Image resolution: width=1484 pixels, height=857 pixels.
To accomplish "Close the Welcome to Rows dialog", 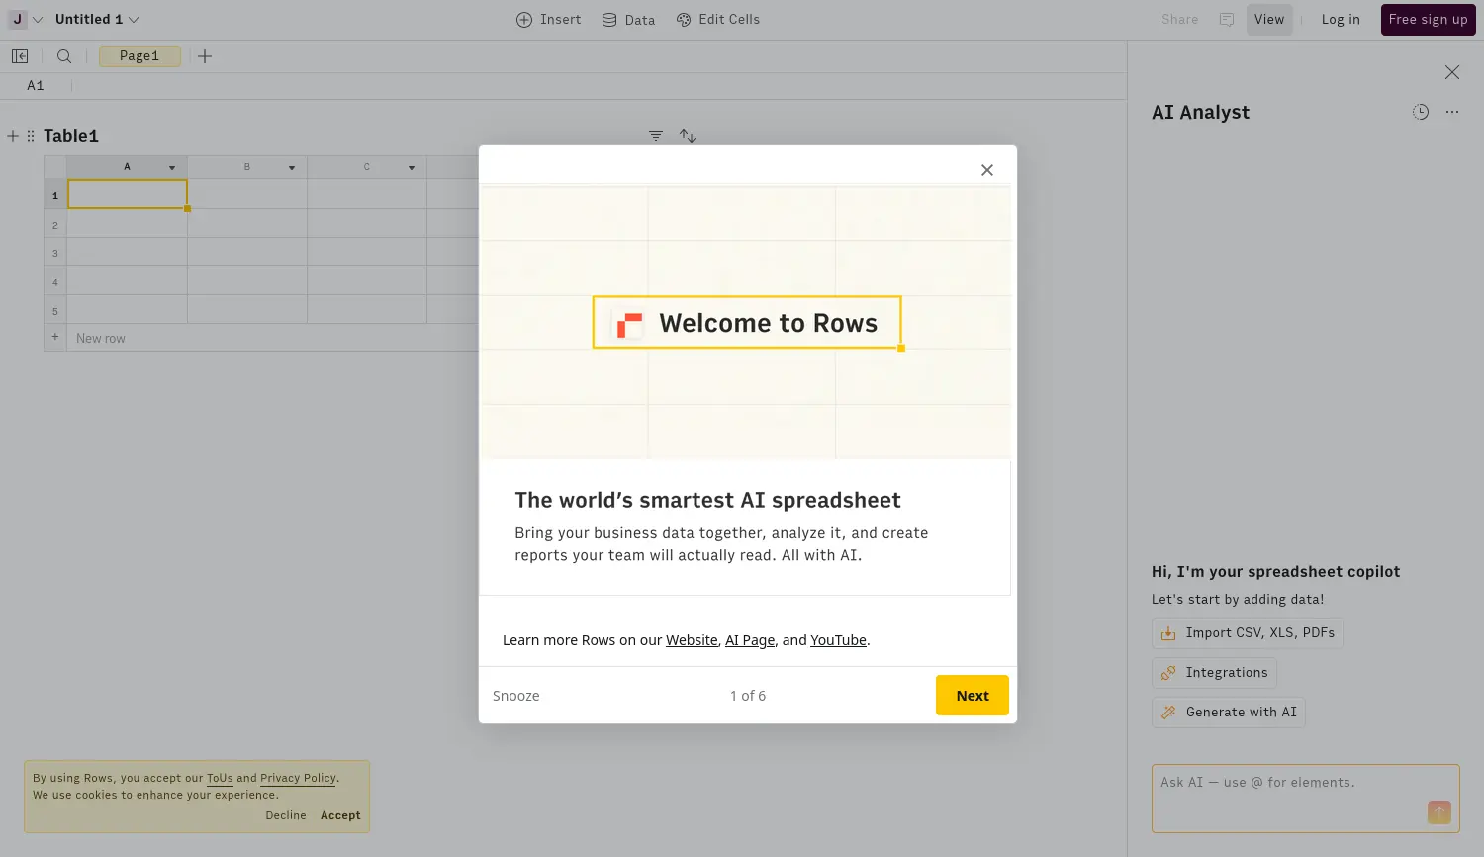I will pos(986,170).
